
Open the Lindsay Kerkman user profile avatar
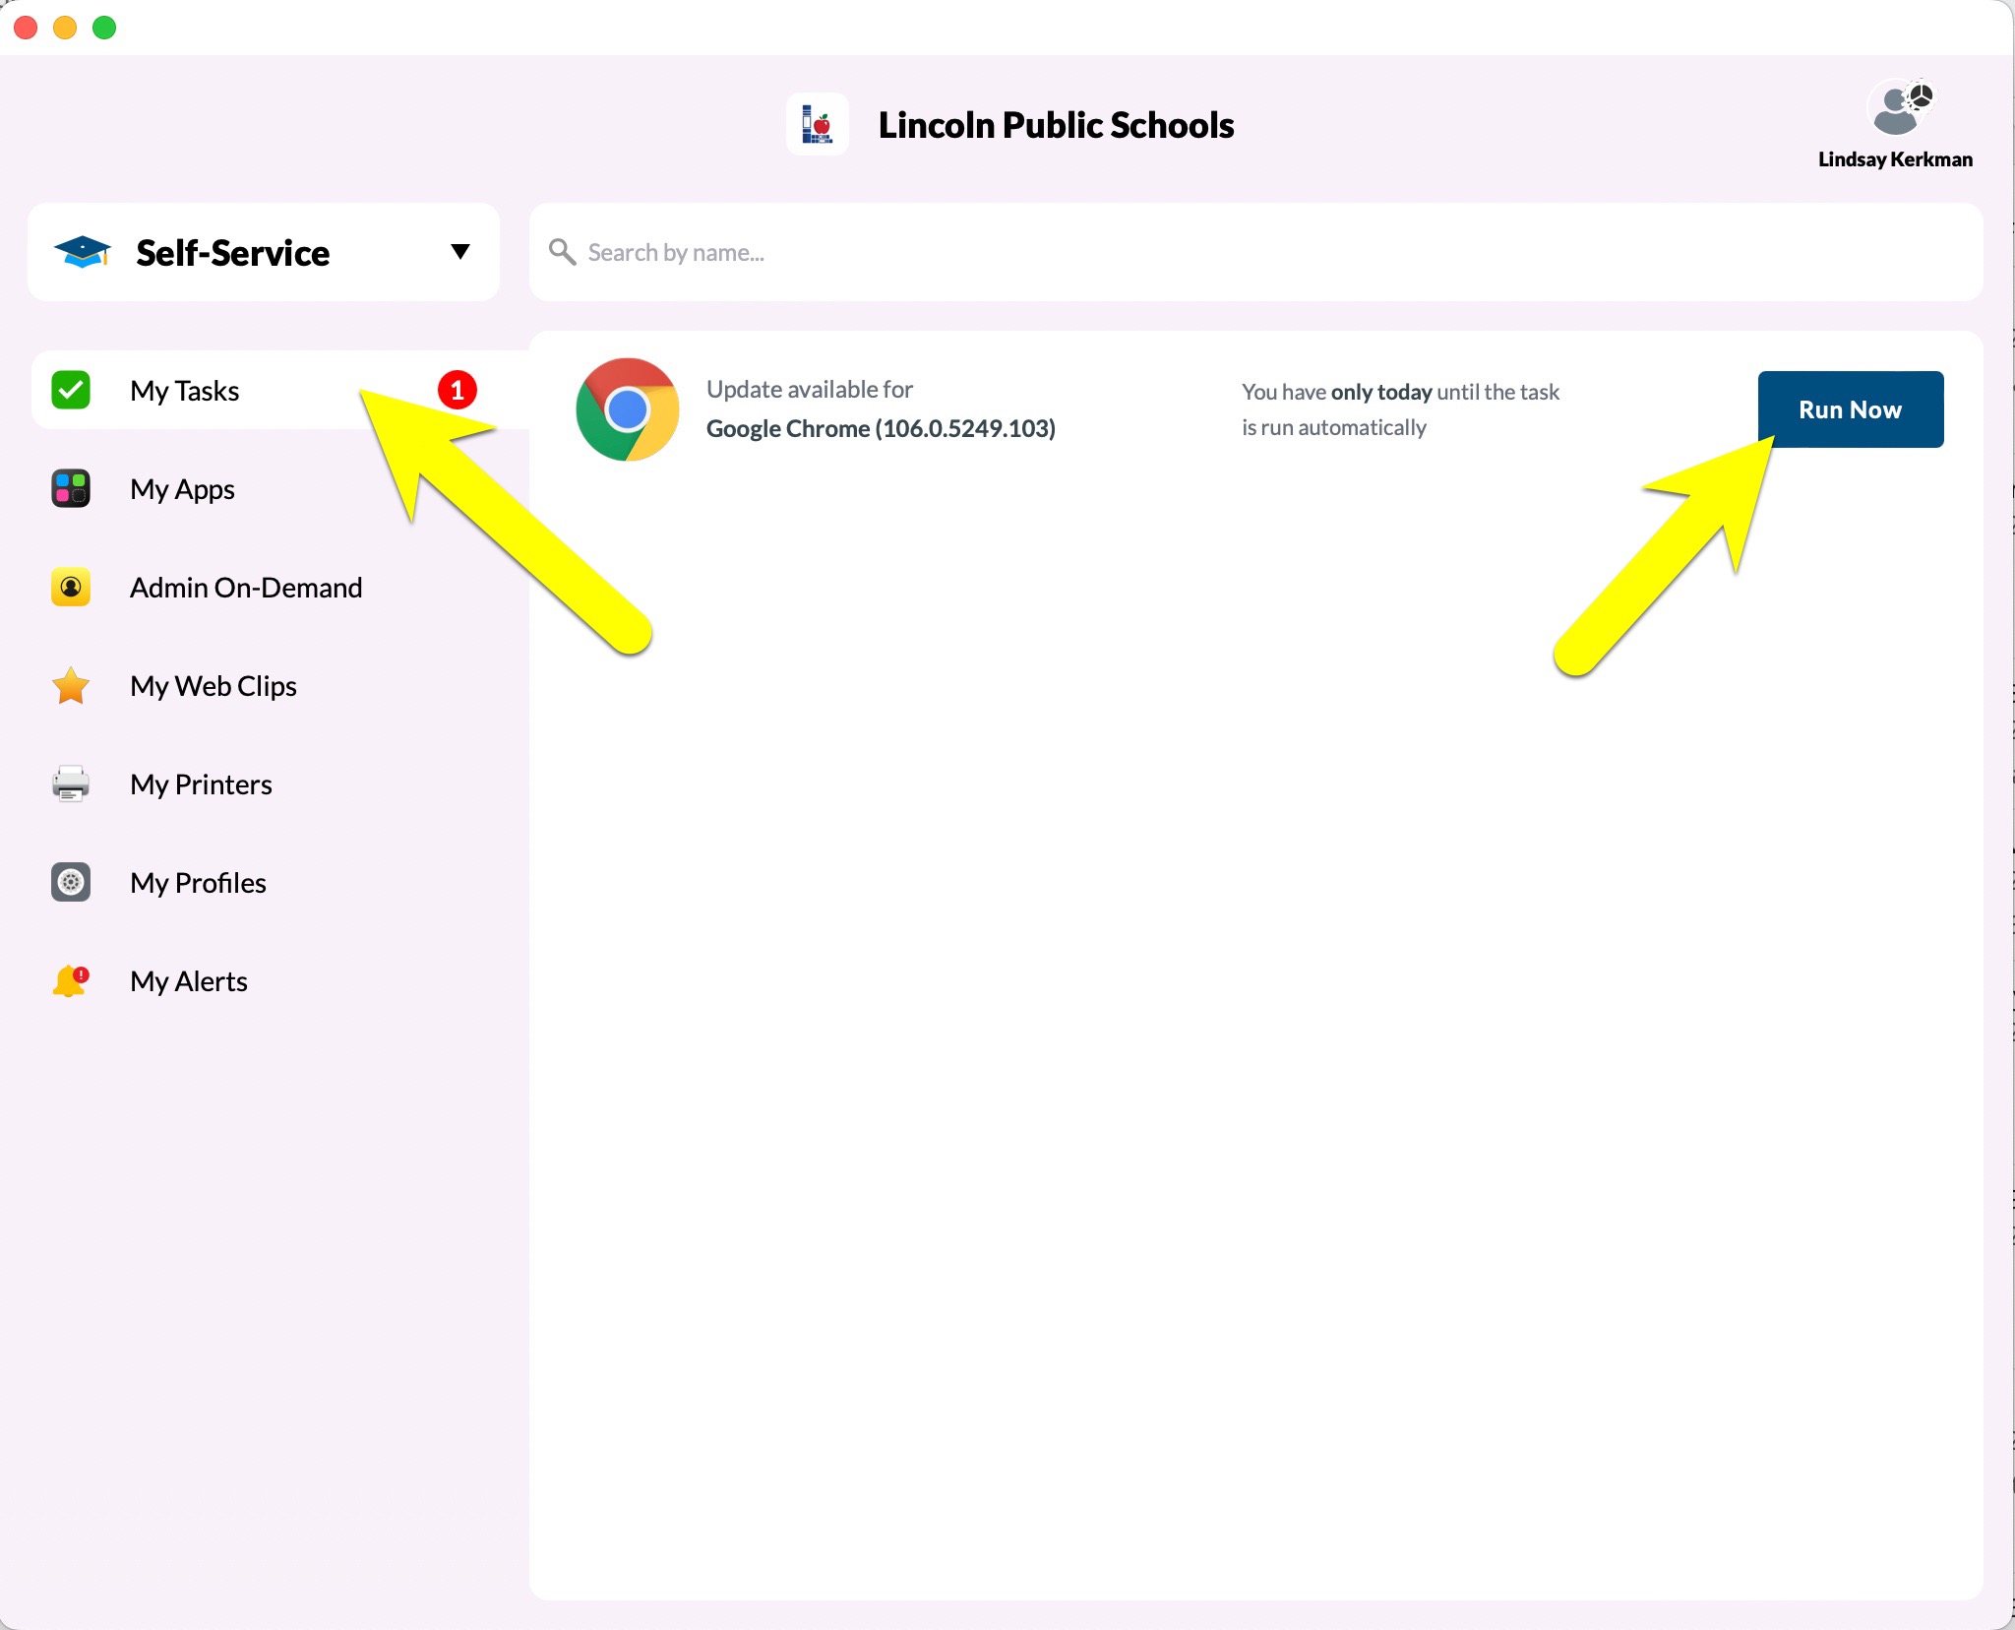pos(1898,109)
